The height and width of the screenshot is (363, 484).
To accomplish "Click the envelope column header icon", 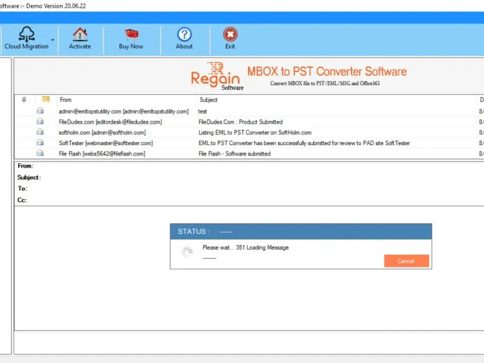I will pos(46,99).
